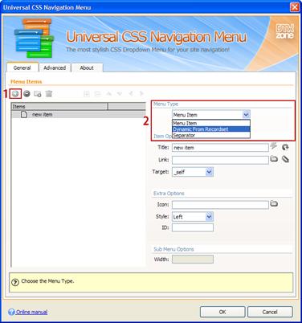This screenshot has height=323, width=302.
Task: Click the Items column header
Action: coord(59,106)
